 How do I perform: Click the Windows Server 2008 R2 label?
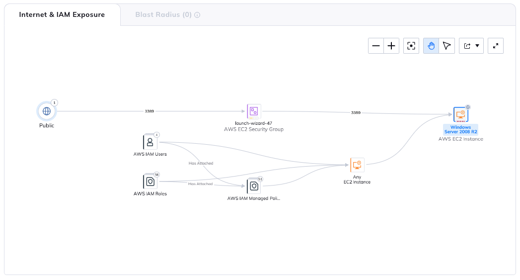460,129
